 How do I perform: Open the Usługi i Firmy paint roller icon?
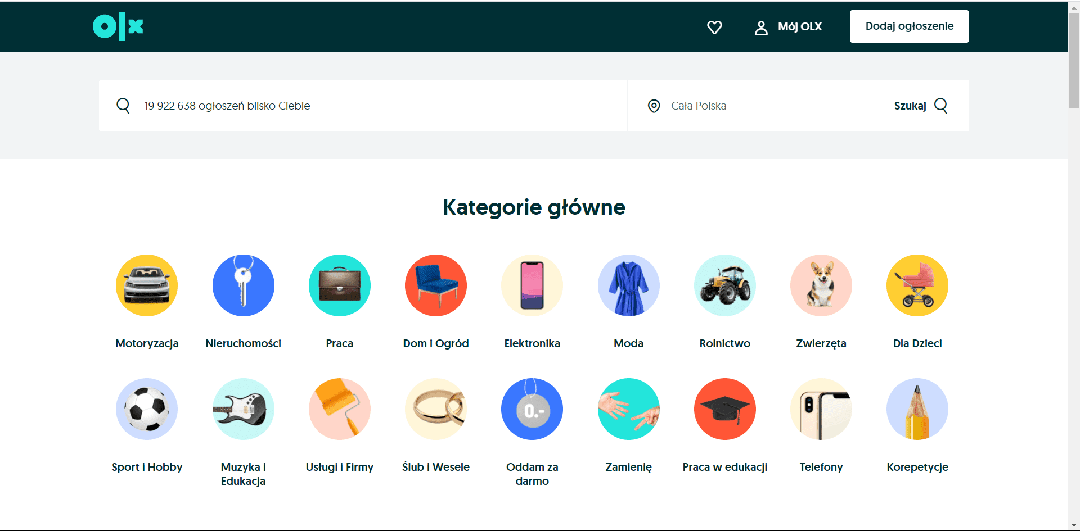click(340, 409)
